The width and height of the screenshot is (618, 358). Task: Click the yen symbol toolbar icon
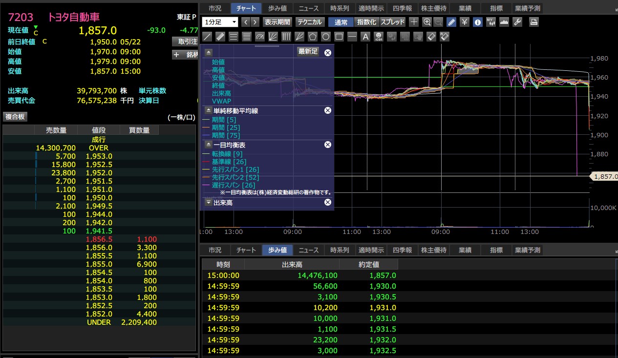[x=465, y=22]
